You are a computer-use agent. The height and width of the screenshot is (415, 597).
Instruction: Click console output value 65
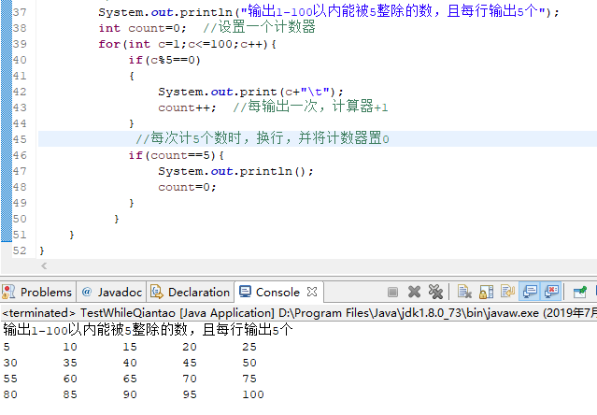pyautogui.click(x=130, y=379)
